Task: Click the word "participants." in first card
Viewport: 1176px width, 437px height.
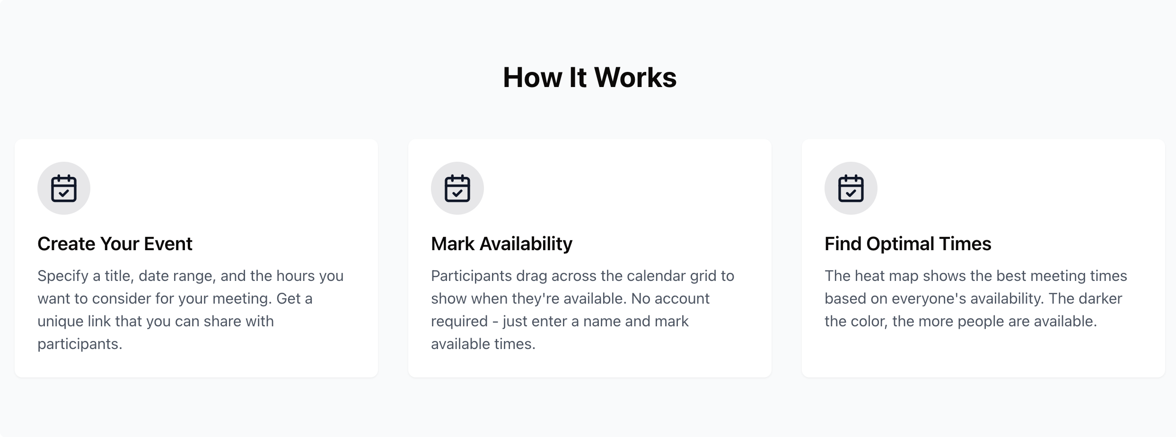Action: 80,344
